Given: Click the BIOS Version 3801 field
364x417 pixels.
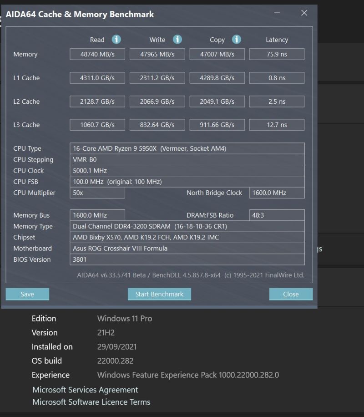Looking at the screenshot, I should (187, 259).
